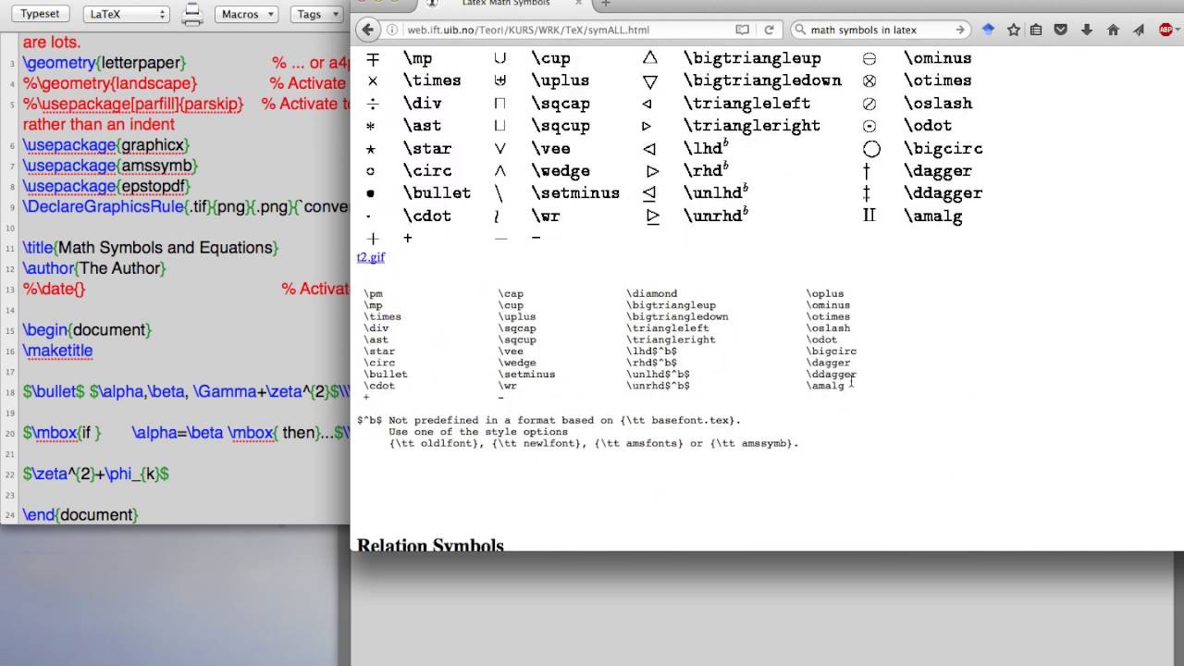Click the \amalg entry in the symbol image
The image size is (1184, 666).
pyautogui.click(x=932, y=216)
